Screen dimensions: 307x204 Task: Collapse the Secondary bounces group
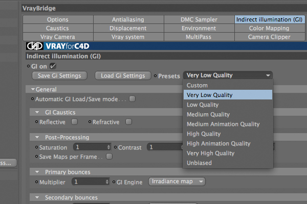pos(37,197)
